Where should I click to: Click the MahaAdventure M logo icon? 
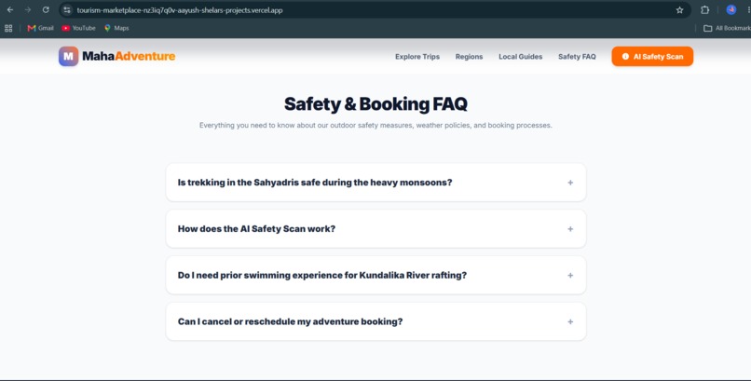click(x=69, y=57)
